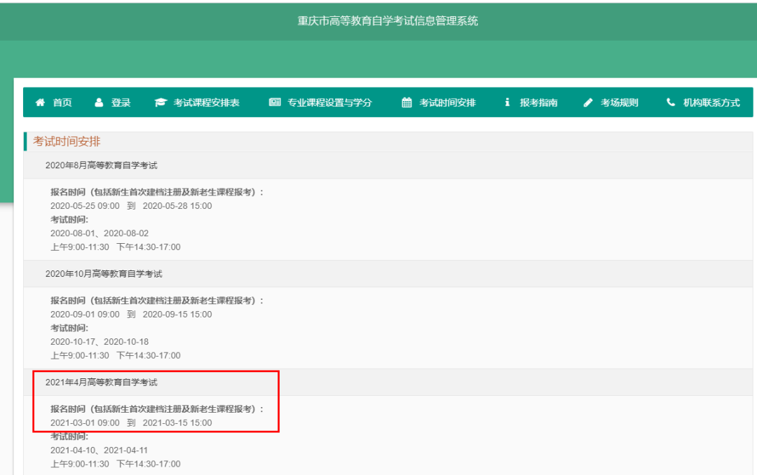The width and height of the screenshot is (757, 475).
Task: Click the home icon beside 首页
Action: coord(40,102)
